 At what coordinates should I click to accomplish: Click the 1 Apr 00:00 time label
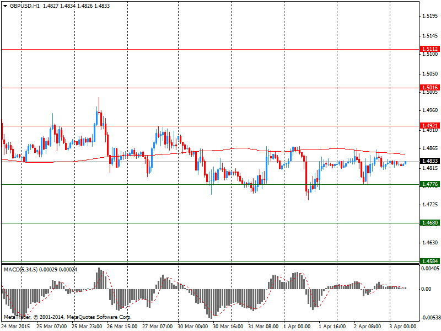297,327
